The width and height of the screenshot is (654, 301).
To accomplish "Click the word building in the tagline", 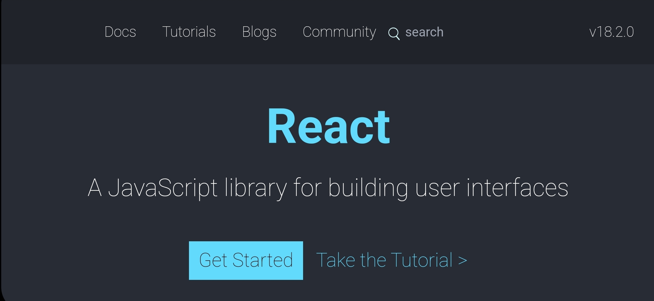I will 368,188.
